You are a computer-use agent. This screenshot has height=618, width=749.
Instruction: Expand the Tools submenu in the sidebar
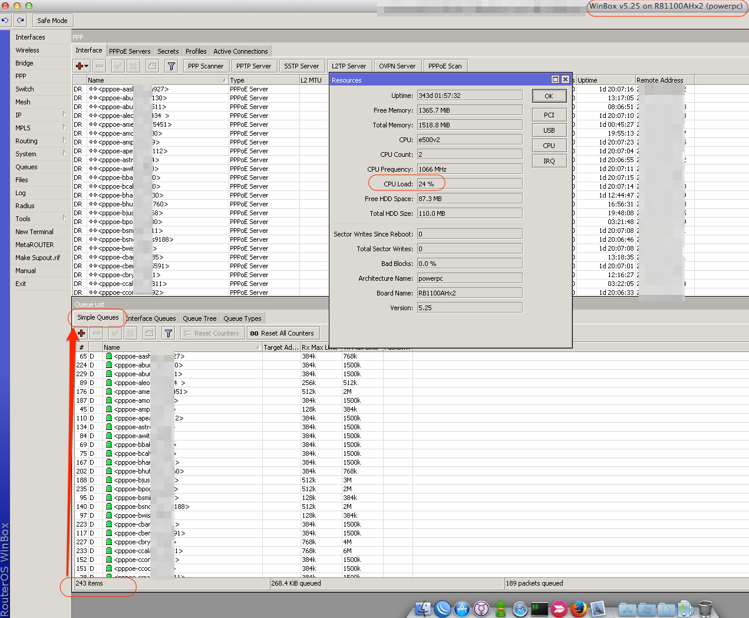click(64, 218)
